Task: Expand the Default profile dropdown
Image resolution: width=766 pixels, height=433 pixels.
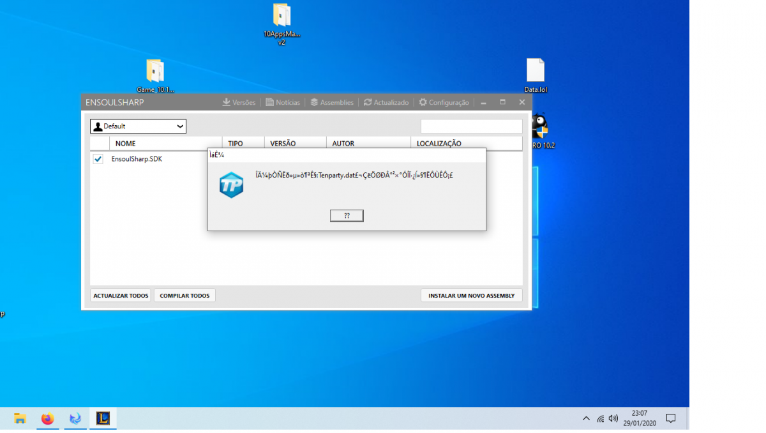Action: pos(138,126)
